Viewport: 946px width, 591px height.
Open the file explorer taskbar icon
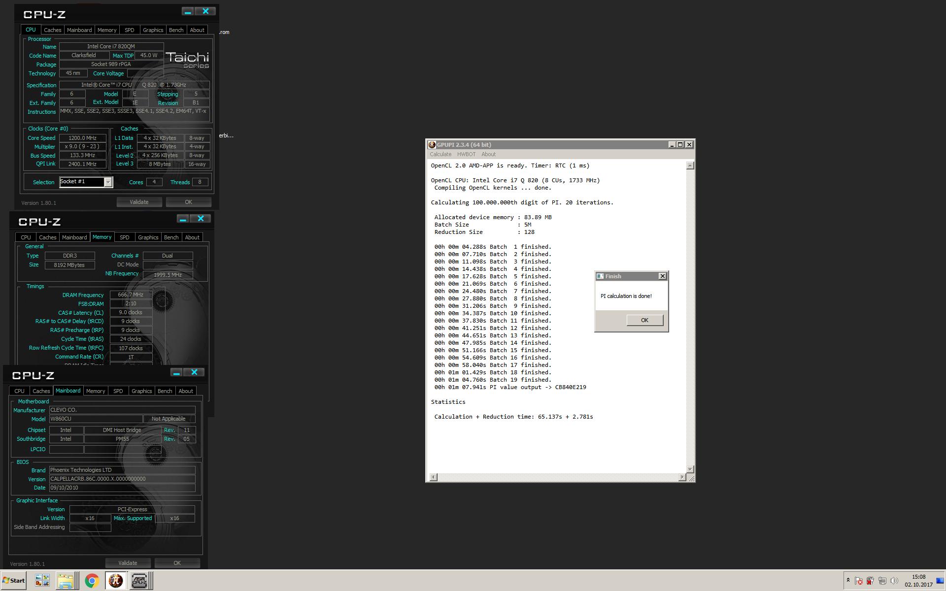click(x=65, y=581)
